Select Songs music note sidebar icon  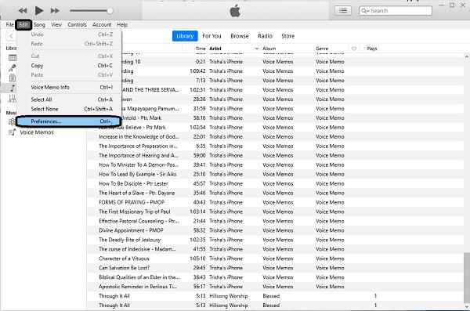[x=13, y=89]
